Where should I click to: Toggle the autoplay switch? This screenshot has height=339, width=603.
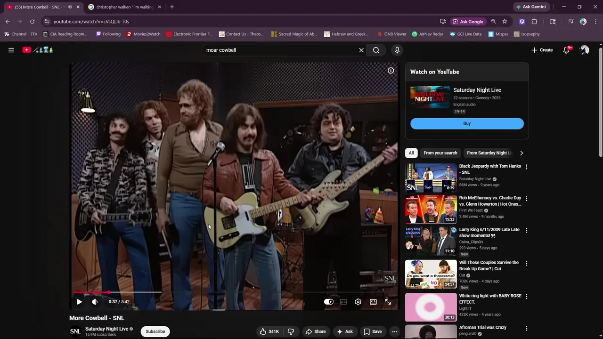point(329,302)
